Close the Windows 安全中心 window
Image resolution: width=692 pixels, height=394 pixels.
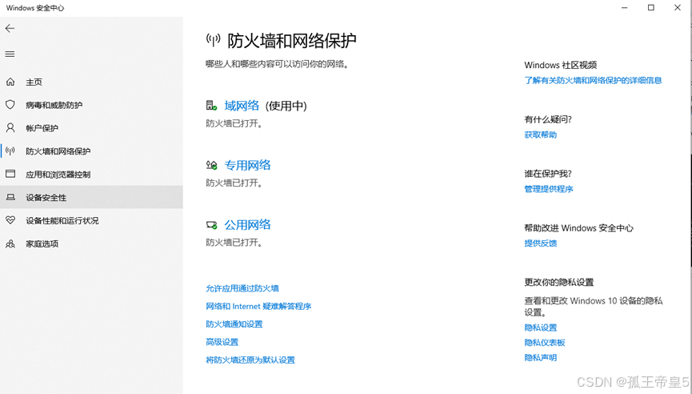coord(678,7)
